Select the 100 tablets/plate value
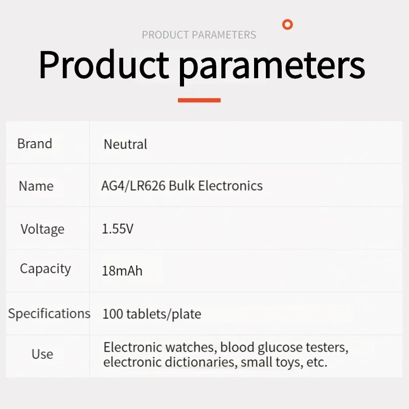The width and height of the screenshot is (409, 409). pyautogui.click(x=151, y=313)
